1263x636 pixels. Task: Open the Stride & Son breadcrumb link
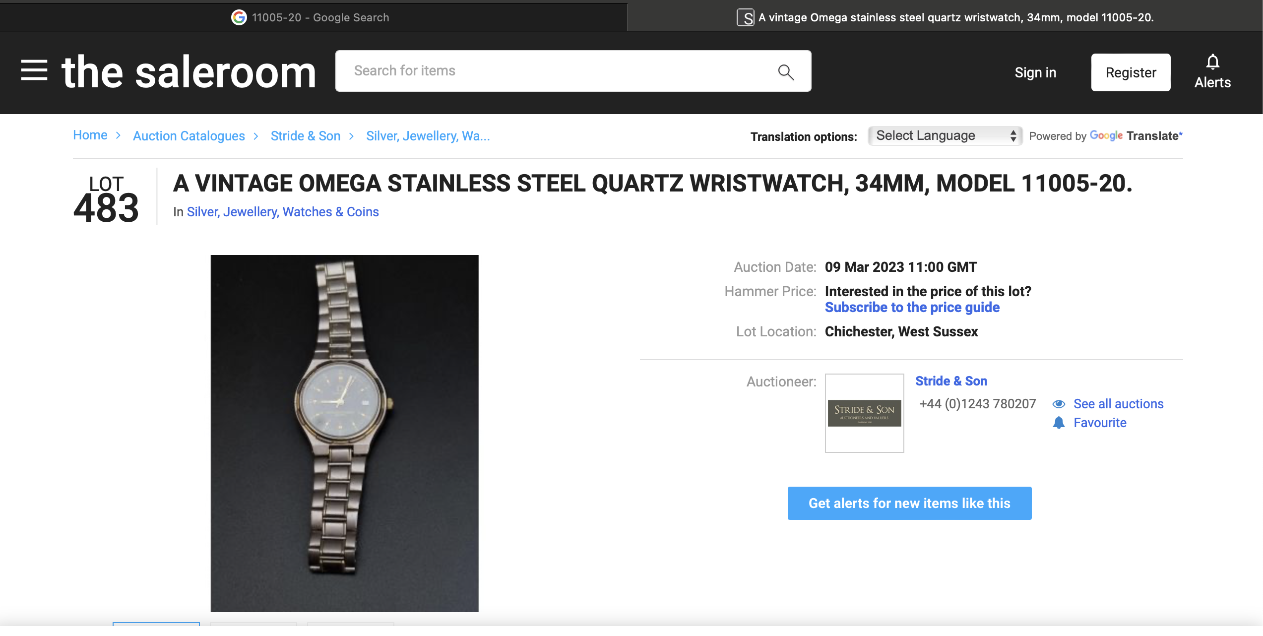coord(305,136)
